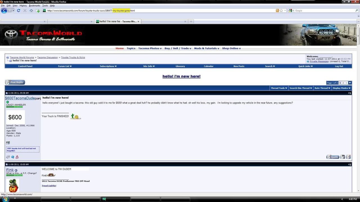Viewport: 360px width, 202px height.
Task: Open the Calendar nav item
Action: (209, 66)
